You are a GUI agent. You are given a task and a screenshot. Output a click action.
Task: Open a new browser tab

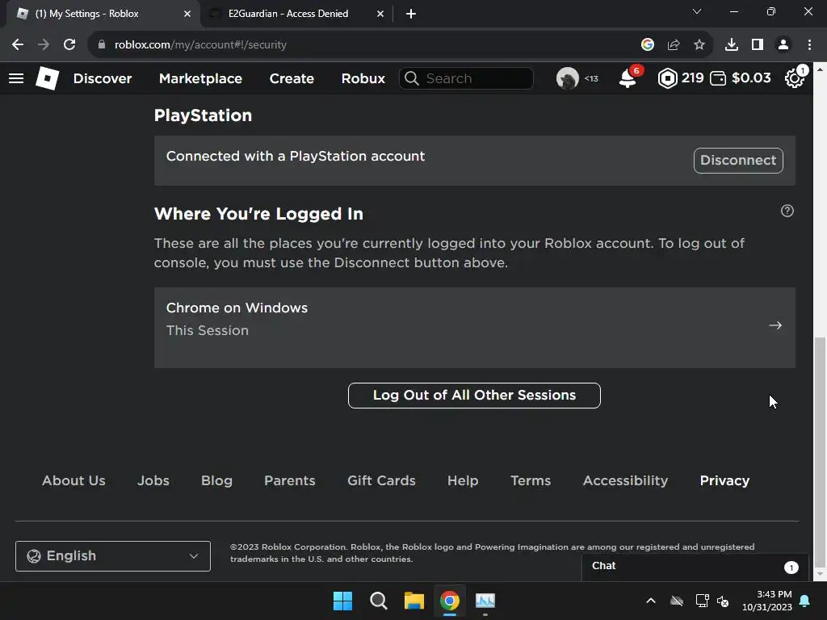(x=411, y=15)
